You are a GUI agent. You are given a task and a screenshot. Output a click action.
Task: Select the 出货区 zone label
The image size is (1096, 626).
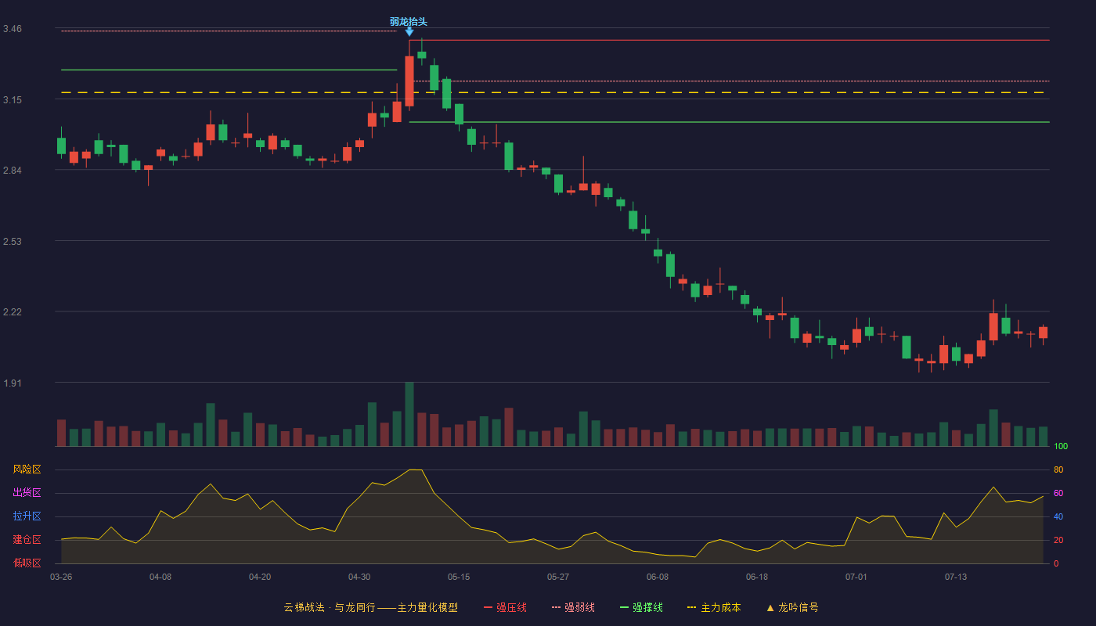pyautogui.click(x=27, y=493)
